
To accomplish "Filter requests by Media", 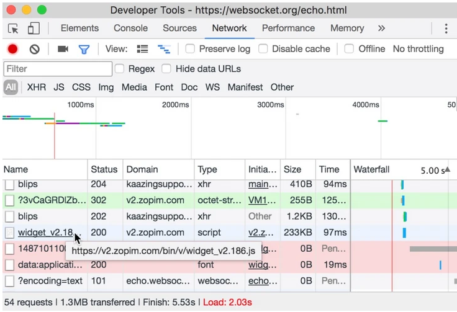I will (x=134, y=87).
